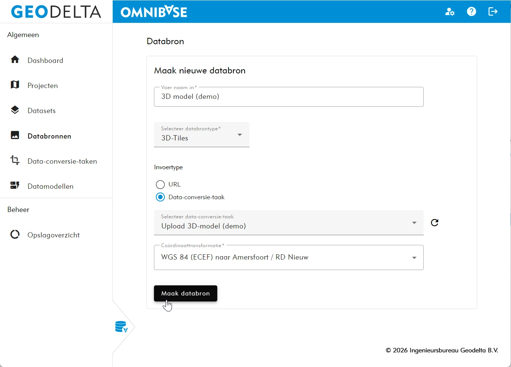Open the help question mark icon
The width and height of the screenshot is (511, 367).
471,12
